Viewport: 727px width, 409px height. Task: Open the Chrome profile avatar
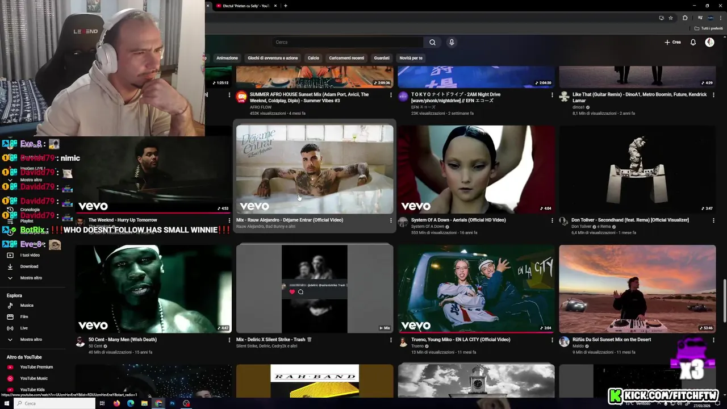[710, 18]
